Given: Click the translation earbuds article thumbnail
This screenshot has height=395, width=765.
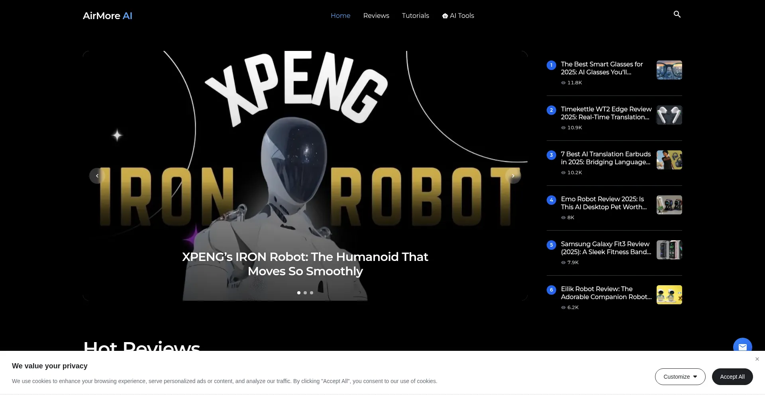Looking at the screenshot, I should (669, 160).
